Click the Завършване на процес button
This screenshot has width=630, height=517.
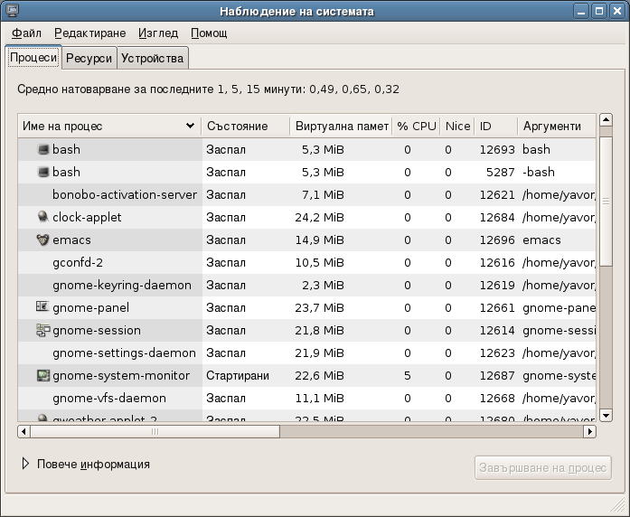(x=542, y=467)
